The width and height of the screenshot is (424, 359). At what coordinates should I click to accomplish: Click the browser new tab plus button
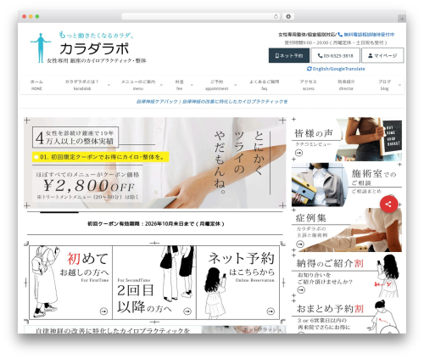pyautogui.click(x=402, y=19)
